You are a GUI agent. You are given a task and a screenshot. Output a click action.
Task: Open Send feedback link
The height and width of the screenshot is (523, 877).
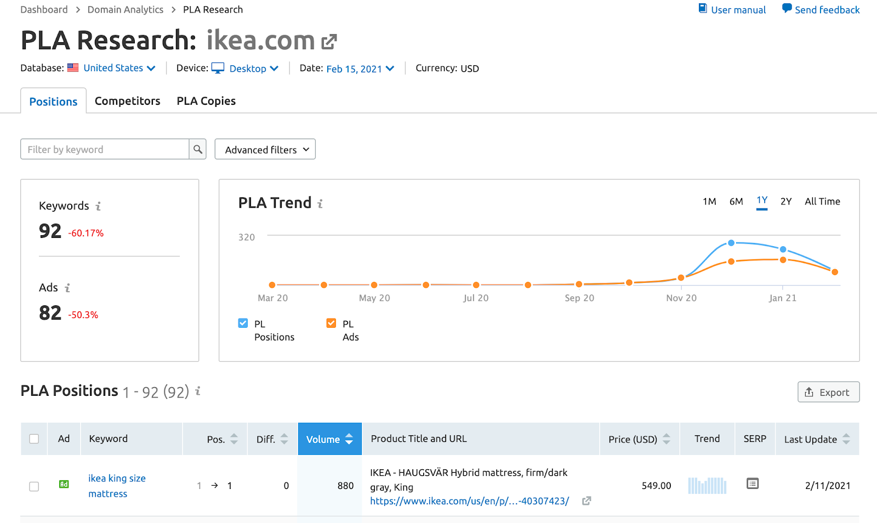827,9
